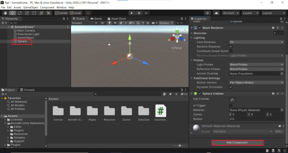
Task: Open custom editor tools icon
Action: point(48,13)
